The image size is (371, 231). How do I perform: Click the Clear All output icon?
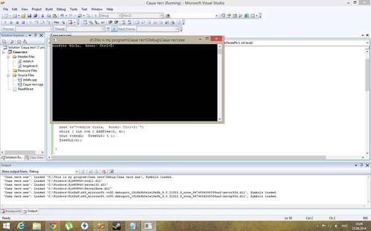click(104, 172)
